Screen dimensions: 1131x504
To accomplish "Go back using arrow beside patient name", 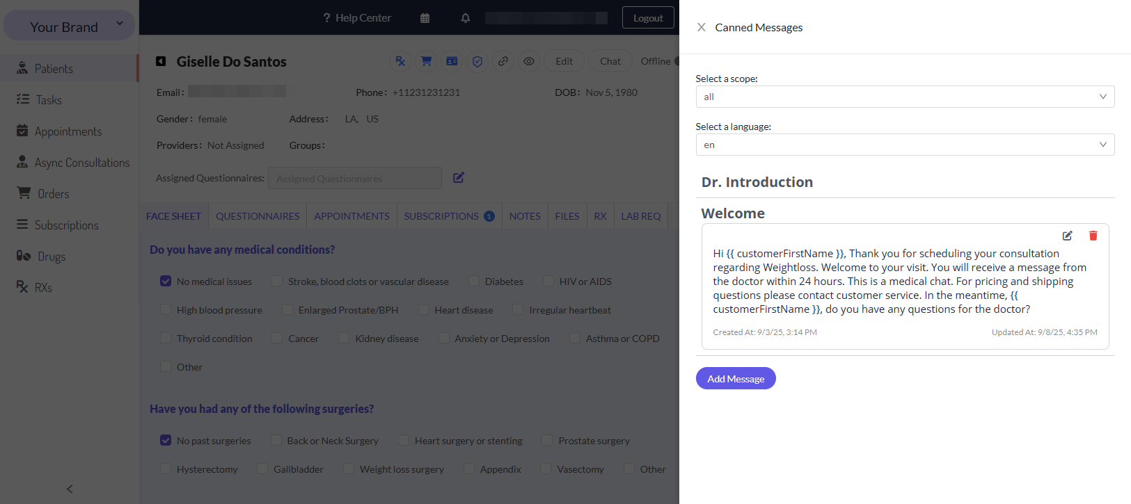I will [161, 61].
